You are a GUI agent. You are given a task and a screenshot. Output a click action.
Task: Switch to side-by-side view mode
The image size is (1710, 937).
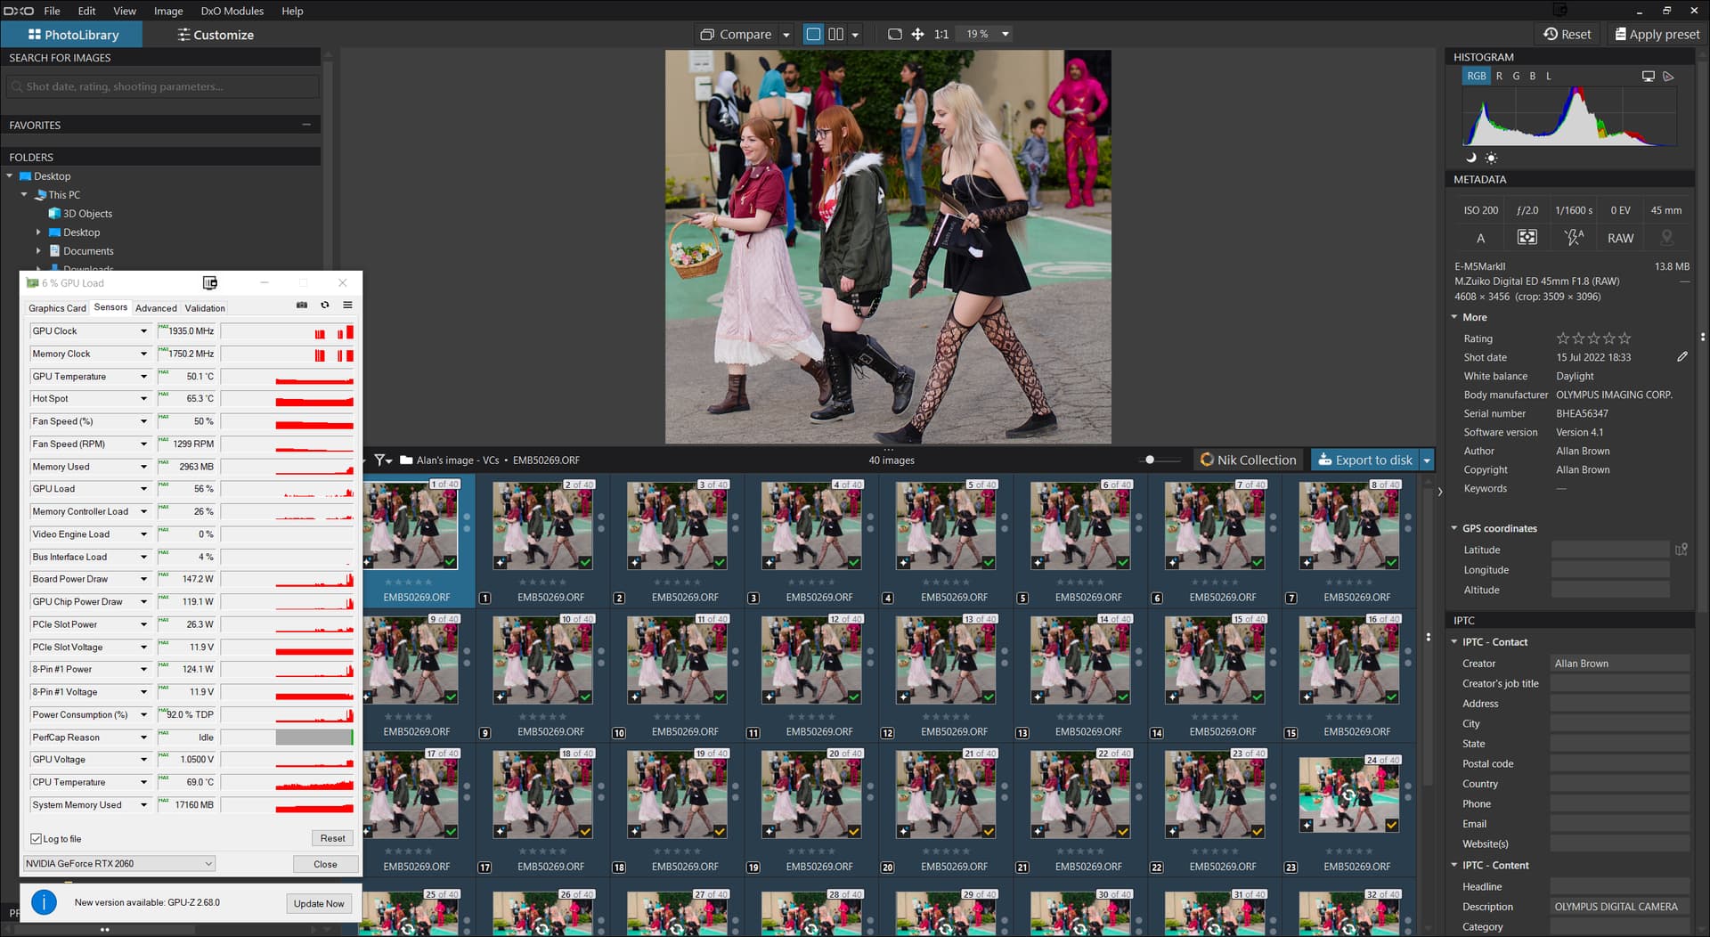(835, 34)
